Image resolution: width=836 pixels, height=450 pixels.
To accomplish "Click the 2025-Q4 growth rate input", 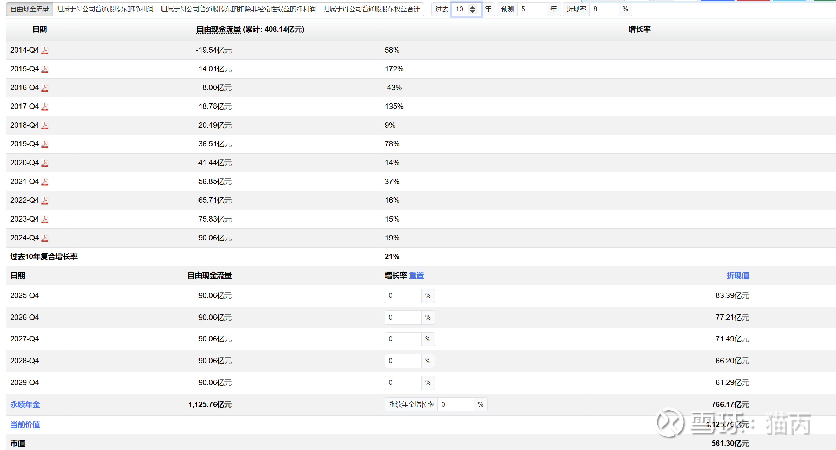I will (x=403, y=296).
